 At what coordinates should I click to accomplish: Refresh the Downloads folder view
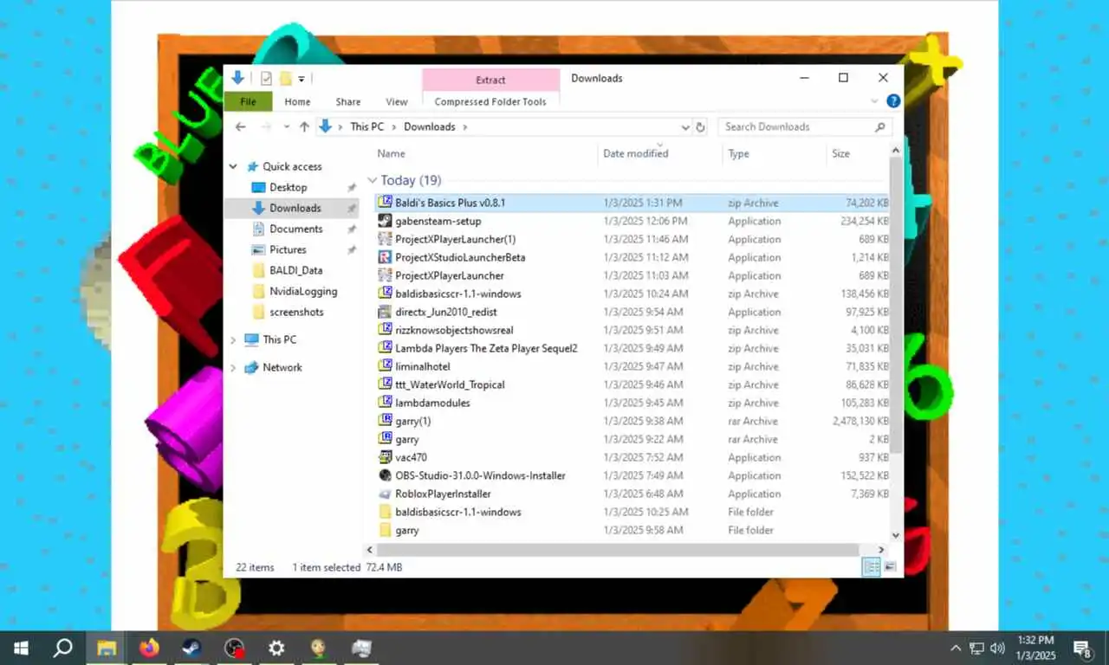(701, 126)
